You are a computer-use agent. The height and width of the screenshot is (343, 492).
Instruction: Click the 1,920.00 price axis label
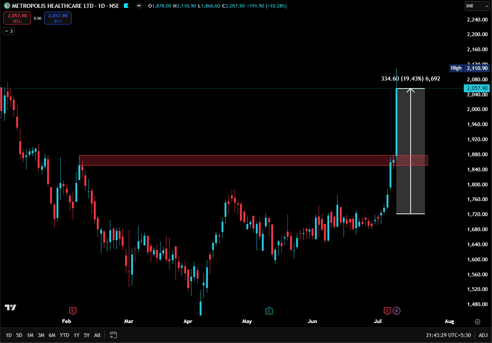coord(477,139)
